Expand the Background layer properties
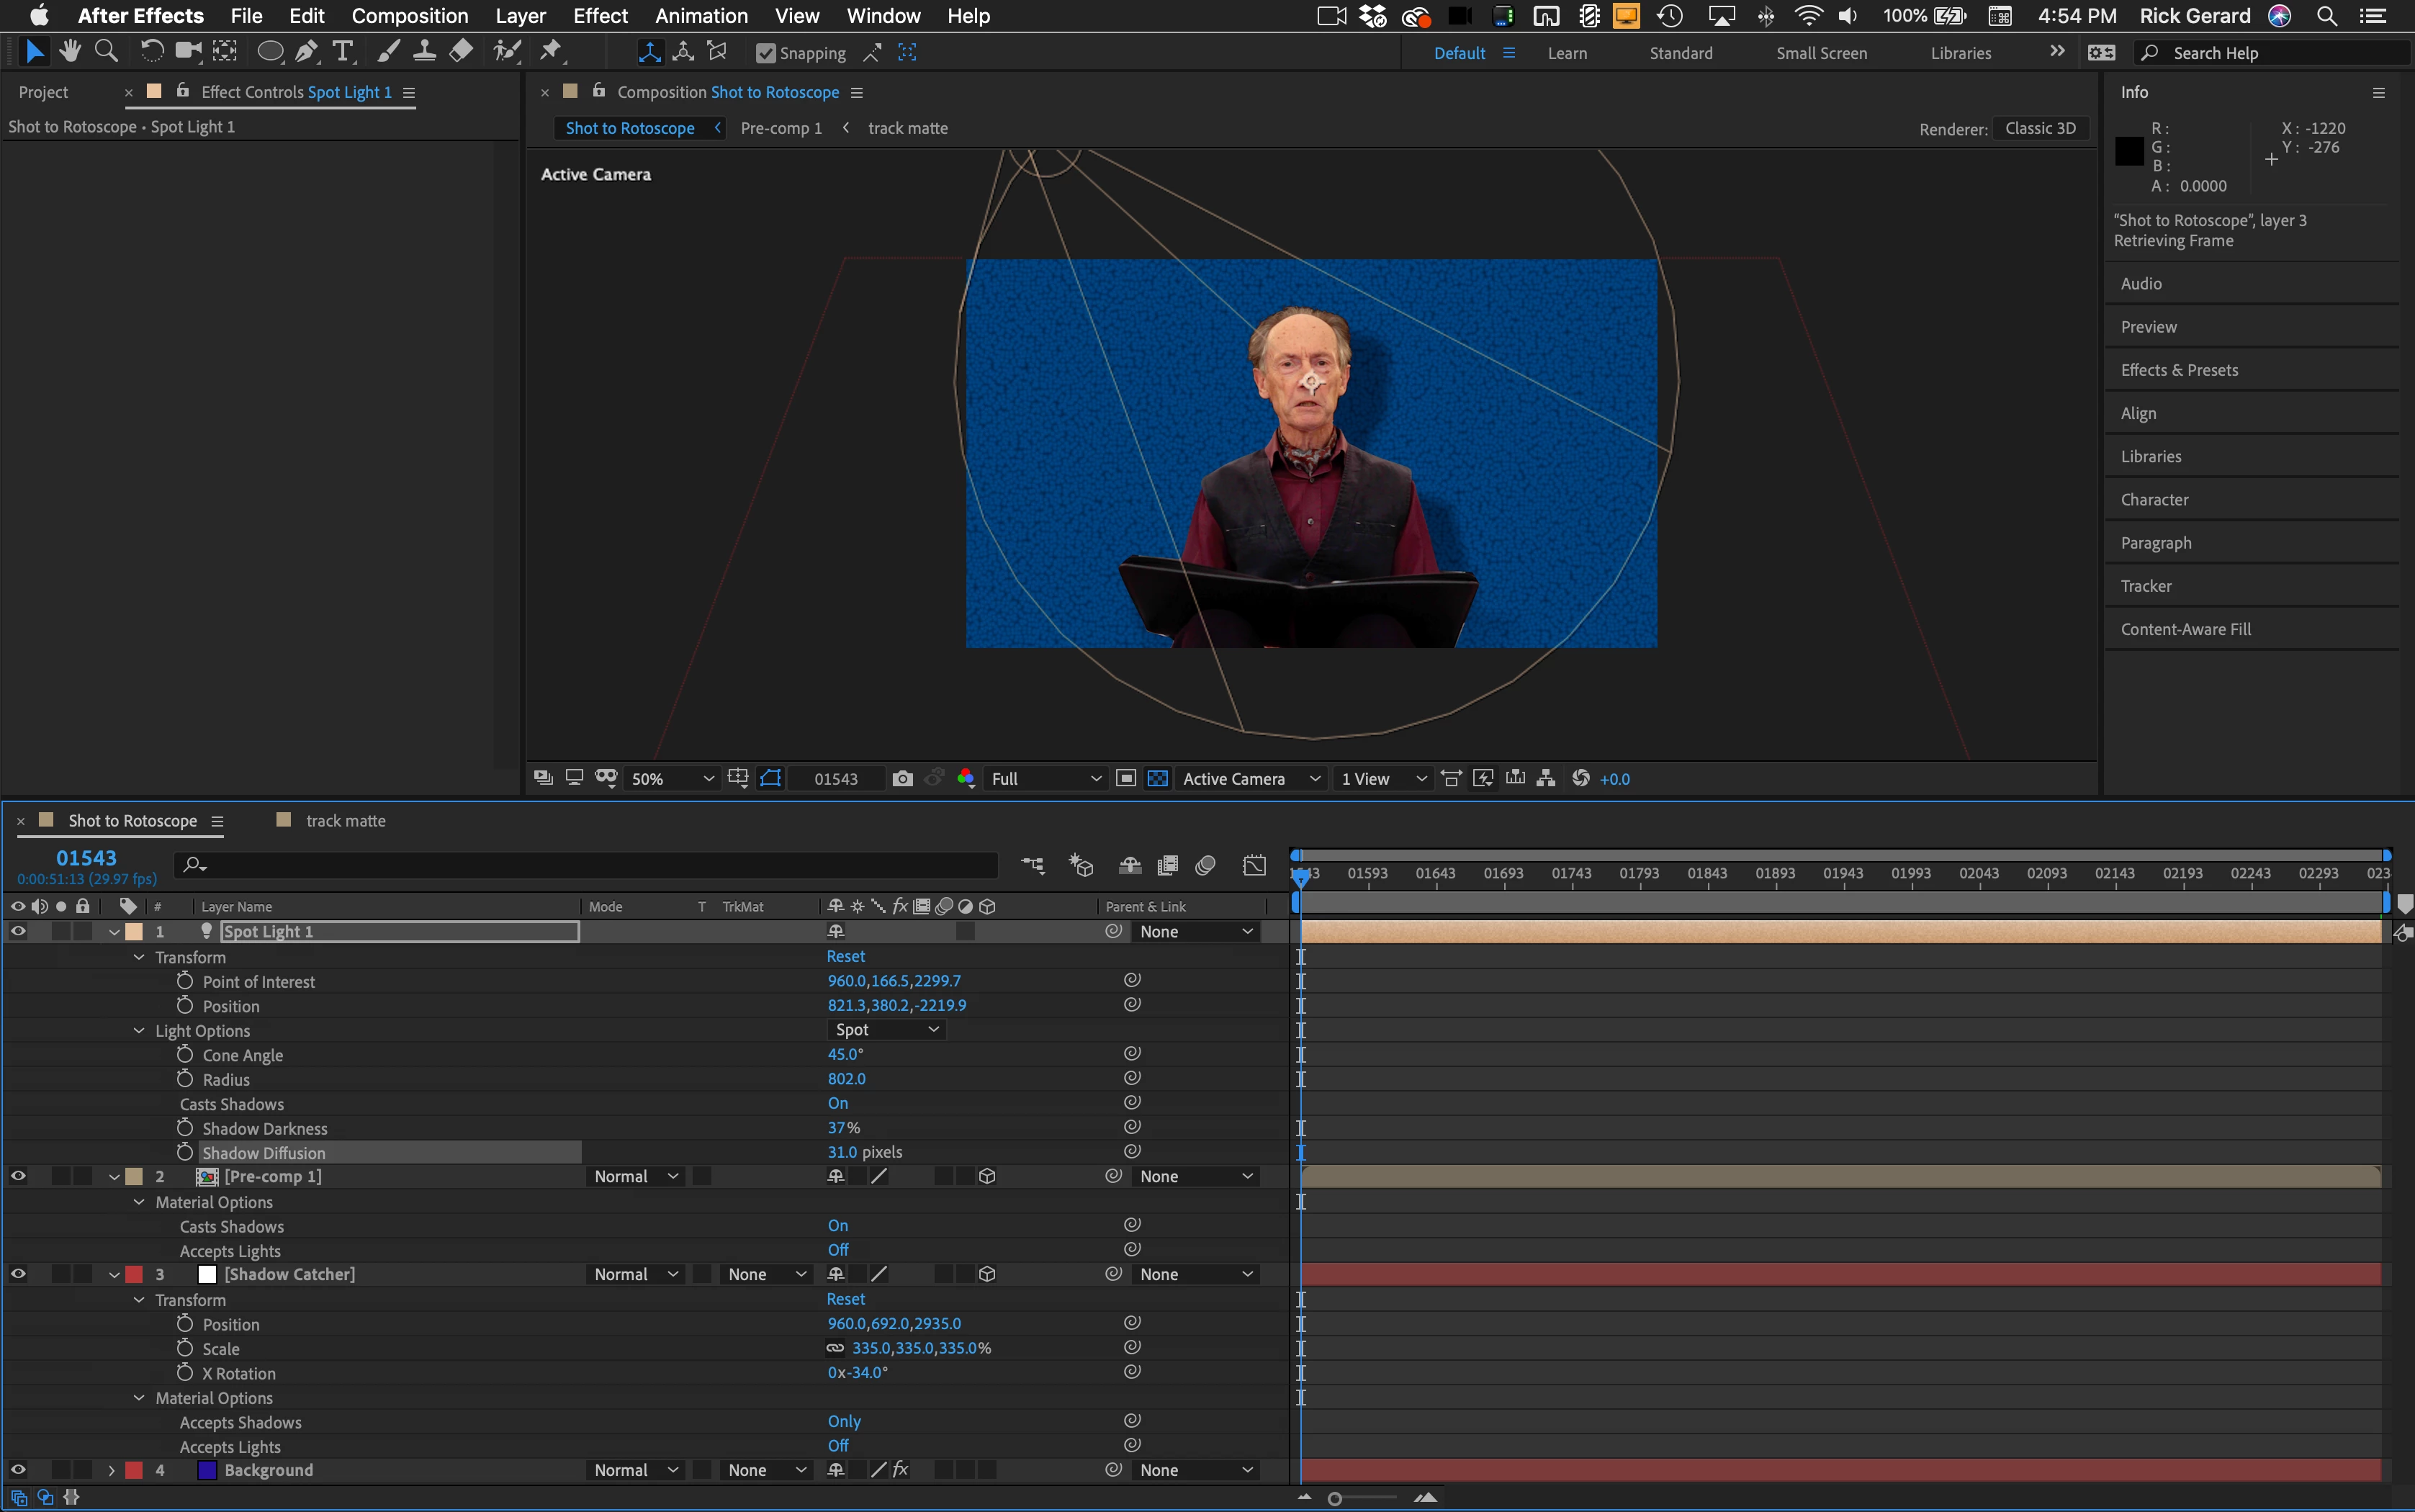This screenshot has height=1512, width=2415. click(112, 1470)
